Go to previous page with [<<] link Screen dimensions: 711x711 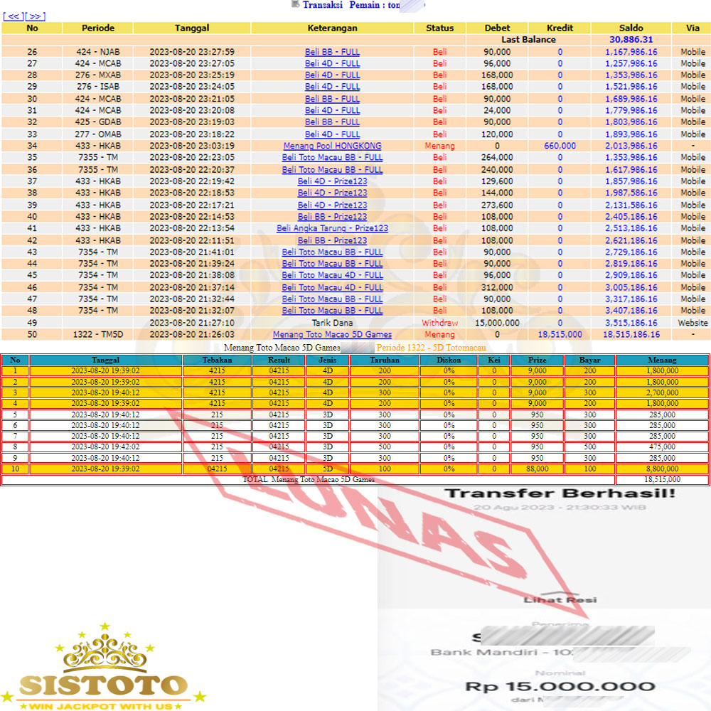[x=13, y=16]
